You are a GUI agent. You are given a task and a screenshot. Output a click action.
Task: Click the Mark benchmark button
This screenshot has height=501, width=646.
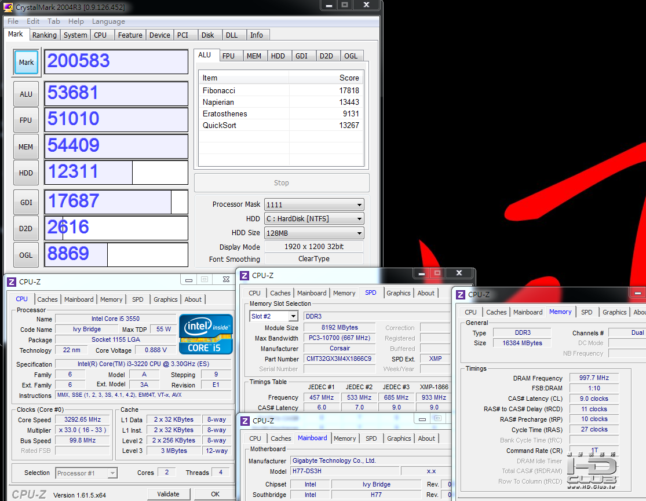pyautogui.click(x=26, y=63)
